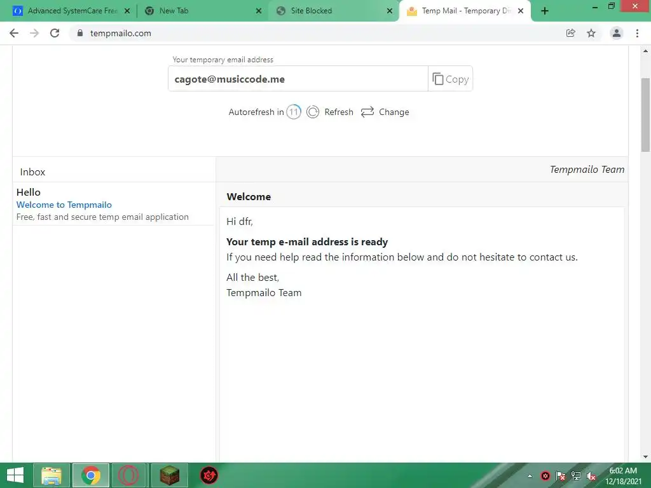Viewport: 651px width, 488px height.
Task: Click the Change address arrows icon
Action: coord(367,112)
